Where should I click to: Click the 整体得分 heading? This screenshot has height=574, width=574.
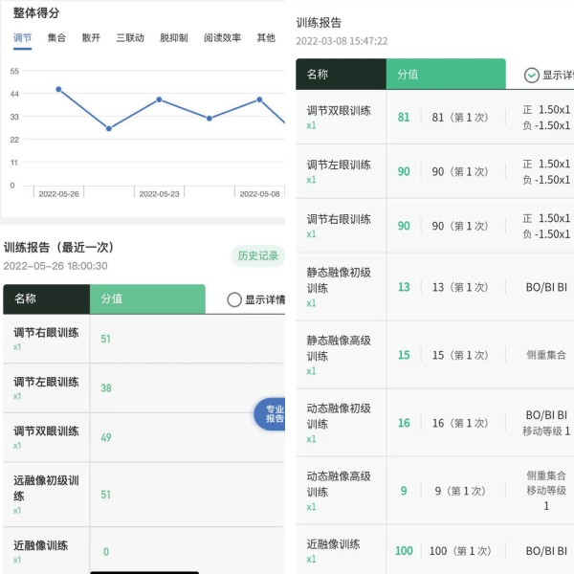pyautogui.click(x=36, y=12)
